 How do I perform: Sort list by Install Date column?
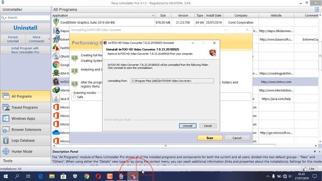(x=213, y=16)
